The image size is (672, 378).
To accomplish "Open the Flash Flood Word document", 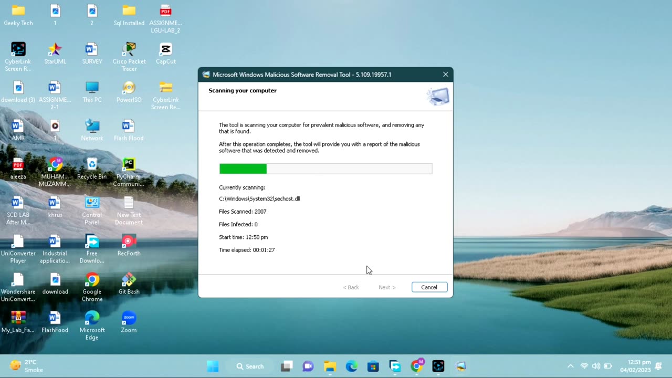I will (129, 131).
